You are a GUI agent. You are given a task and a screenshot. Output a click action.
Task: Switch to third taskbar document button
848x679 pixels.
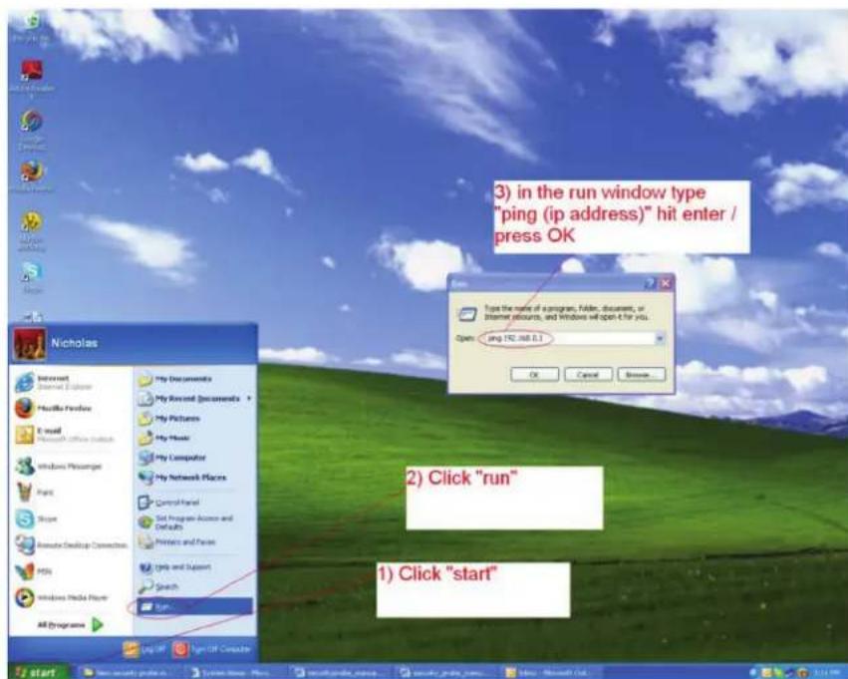(341, 672)
